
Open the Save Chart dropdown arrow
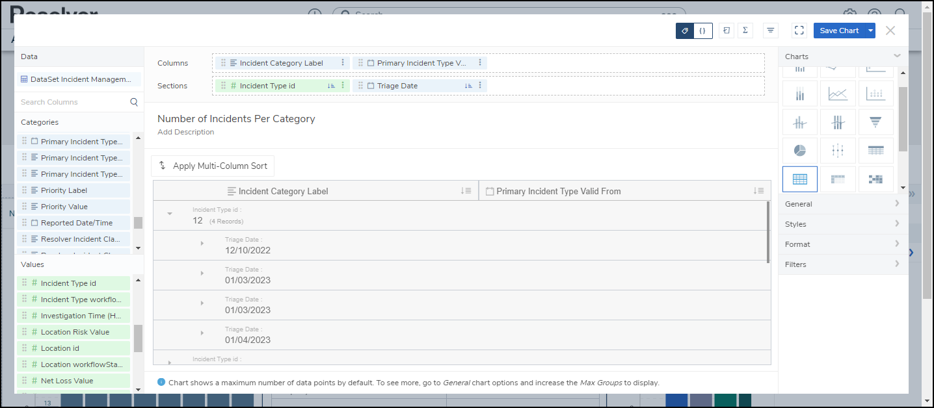pos(870,31)
